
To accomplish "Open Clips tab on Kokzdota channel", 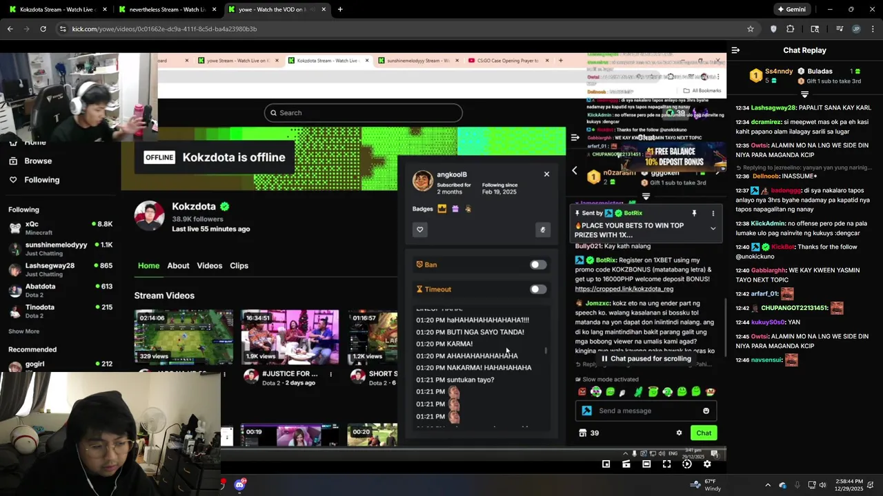I will click(x=239, y=266).
